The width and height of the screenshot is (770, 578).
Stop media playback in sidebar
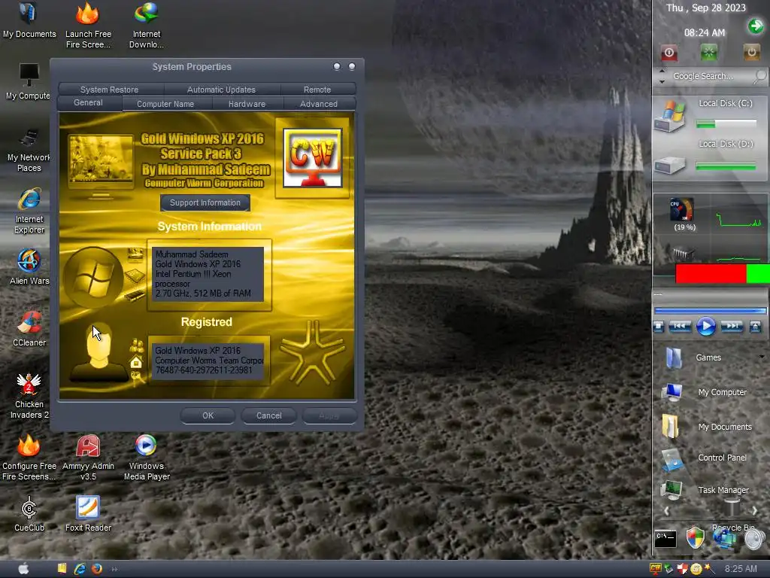coord(659,327)
